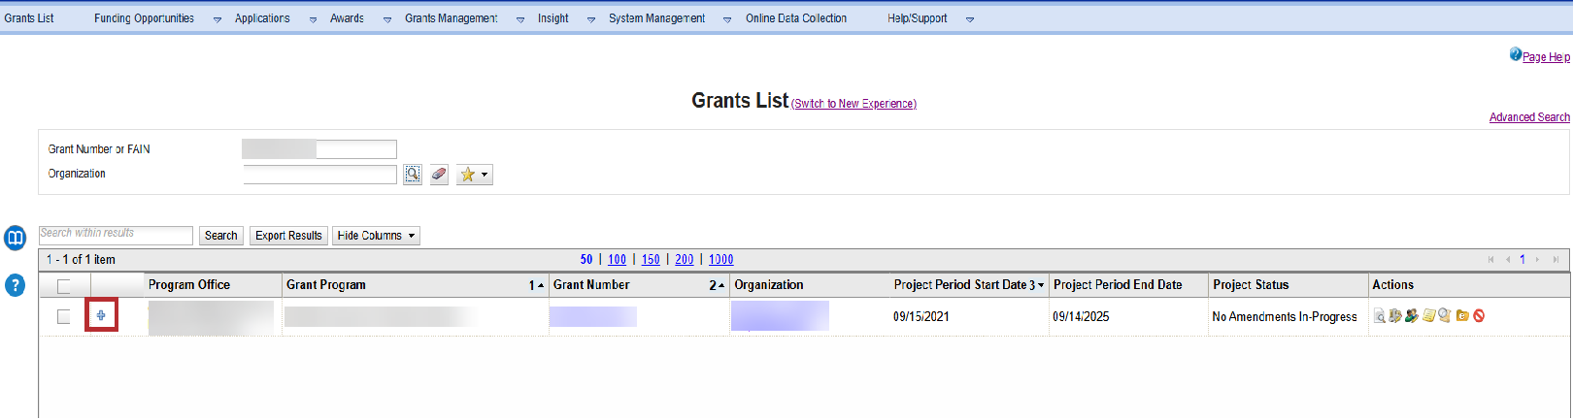
Task: Expand the grant row with plus icon
Action: 101,315
